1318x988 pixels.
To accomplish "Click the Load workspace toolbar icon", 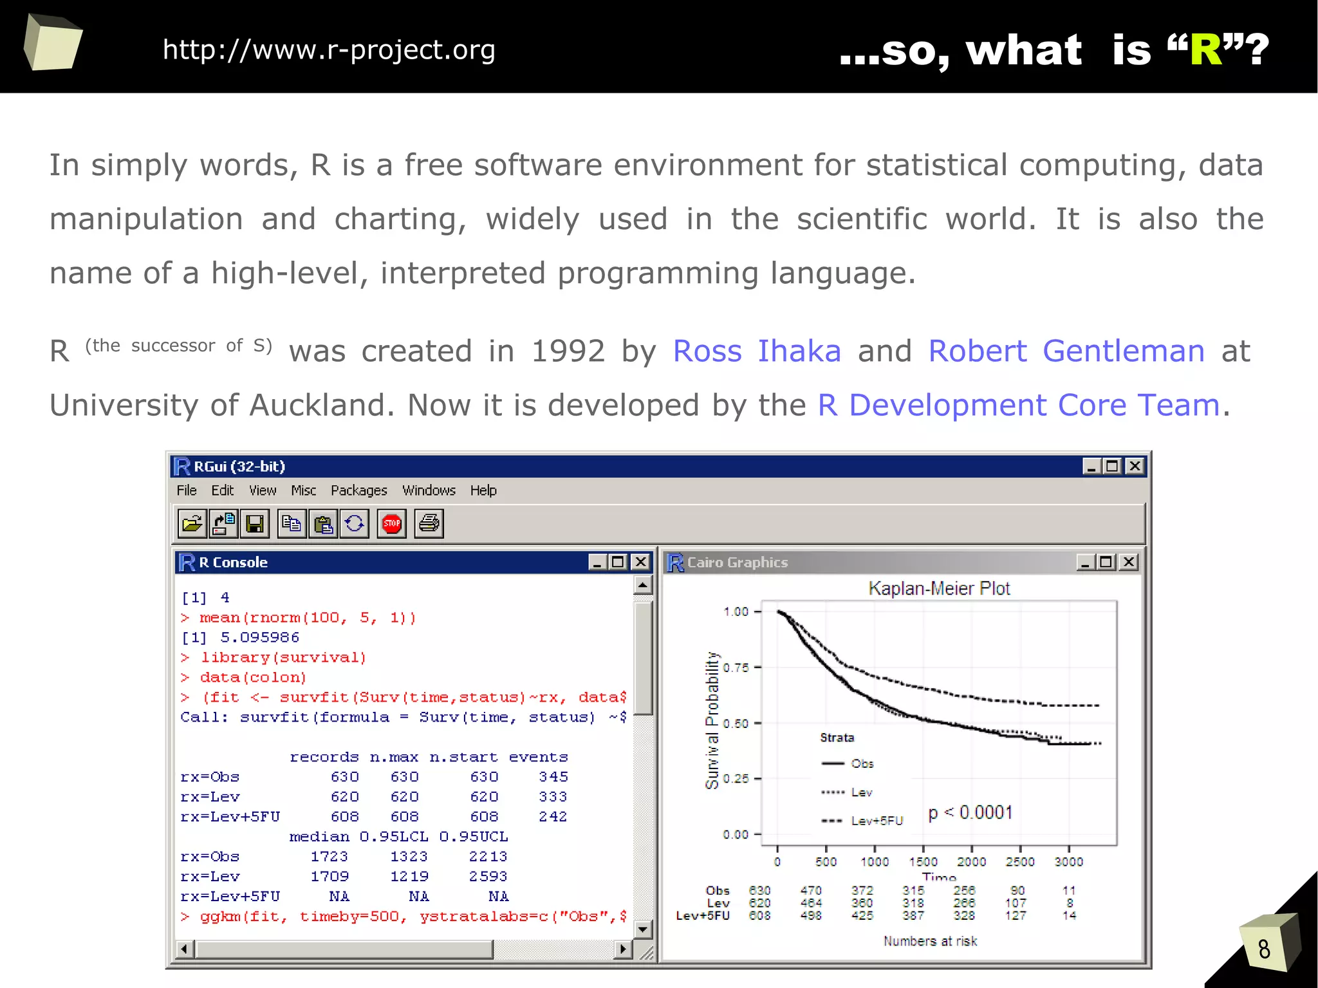I will pos(223,523).
